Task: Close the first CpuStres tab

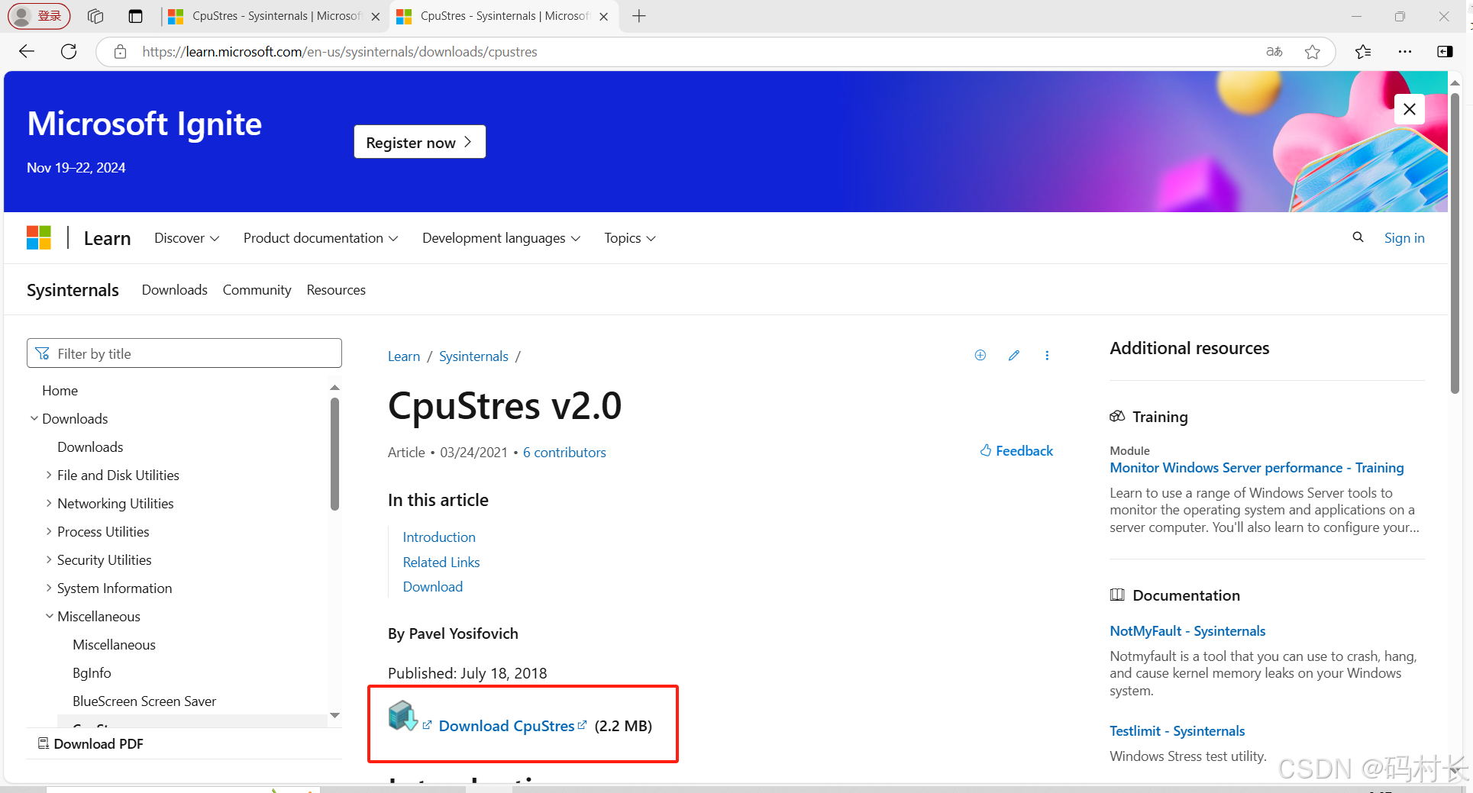Action: (375, 16)
